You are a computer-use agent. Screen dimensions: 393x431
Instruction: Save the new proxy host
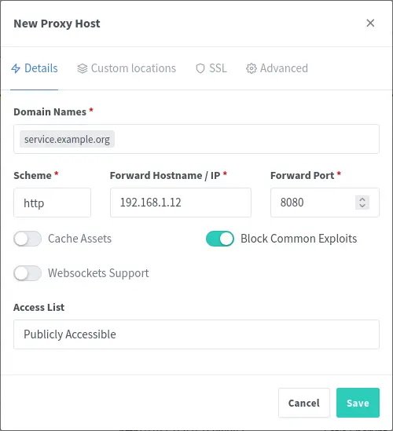[358, 403]
